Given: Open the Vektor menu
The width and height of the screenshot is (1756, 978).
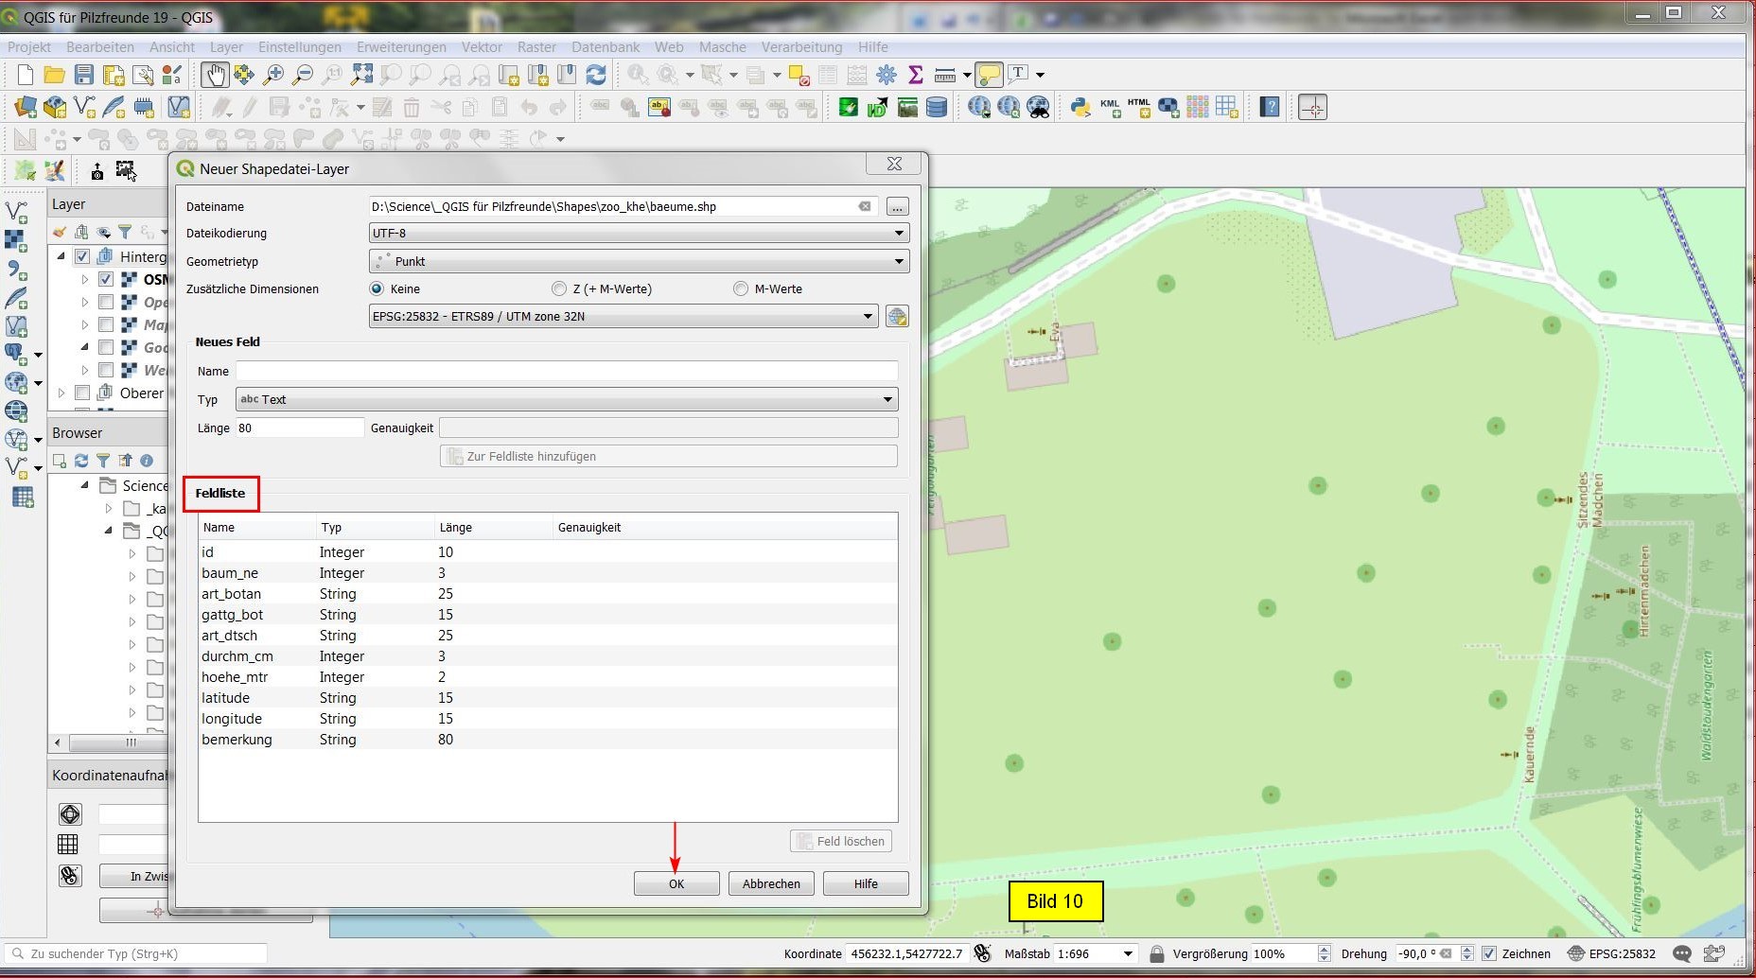Looking at the screenshot, I should pyautogui.click(x=482, y=47).
